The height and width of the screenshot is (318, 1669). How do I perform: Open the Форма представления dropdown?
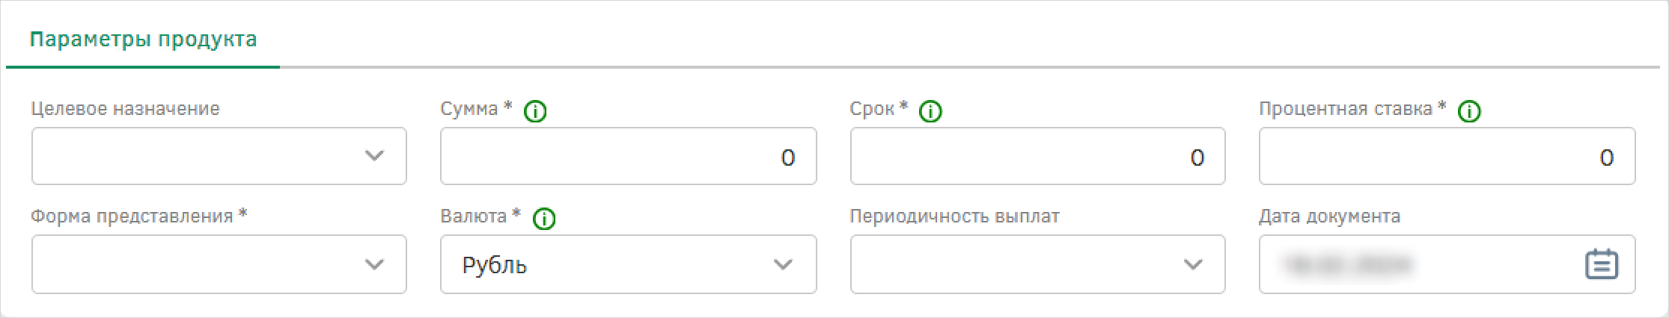point(219,264)
